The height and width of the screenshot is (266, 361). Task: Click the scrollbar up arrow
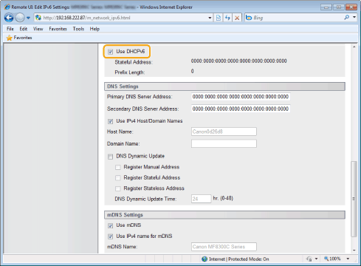(354, 47)
